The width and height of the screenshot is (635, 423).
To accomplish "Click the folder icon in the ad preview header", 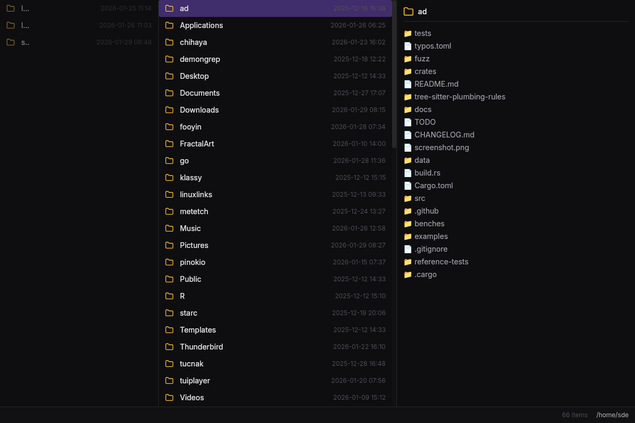I will click(409, 12).
